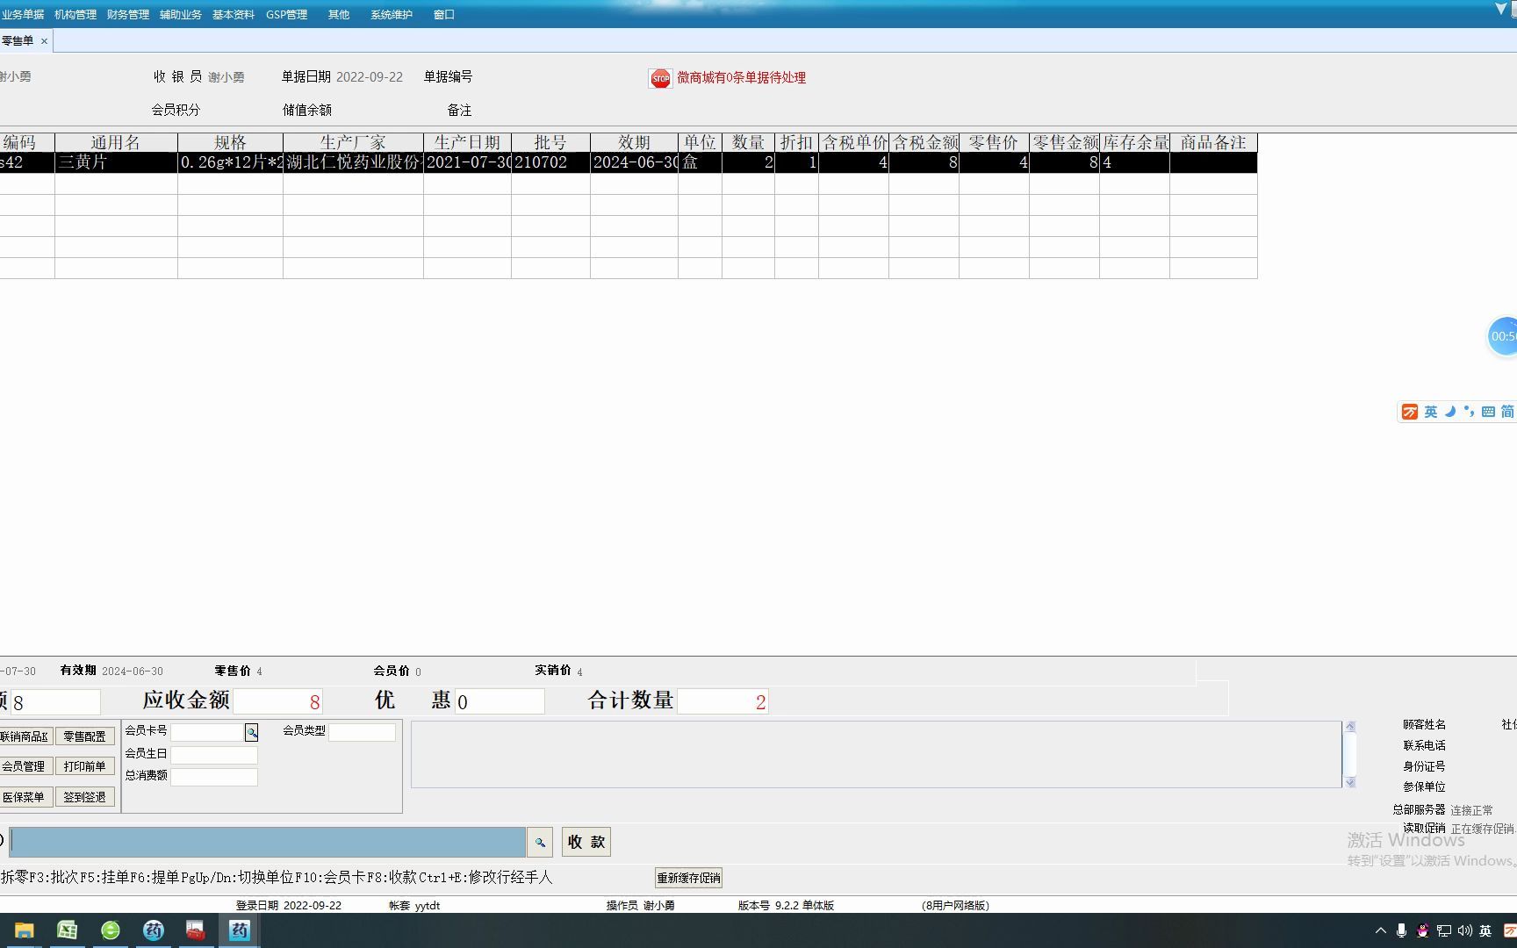The height and width of the screenshot is (948, 1517).
Task: Click the 收 款 button
Action: (586, 843)
